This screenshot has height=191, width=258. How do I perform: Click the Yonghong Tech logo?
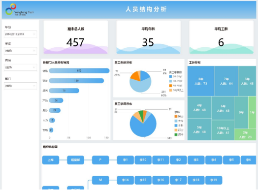19,9
